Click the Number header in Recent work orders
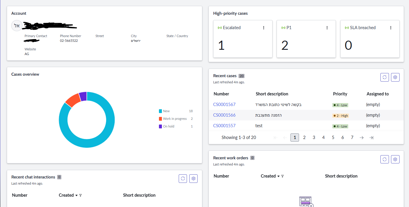This screenshot has height=207, width=409. 221,176
